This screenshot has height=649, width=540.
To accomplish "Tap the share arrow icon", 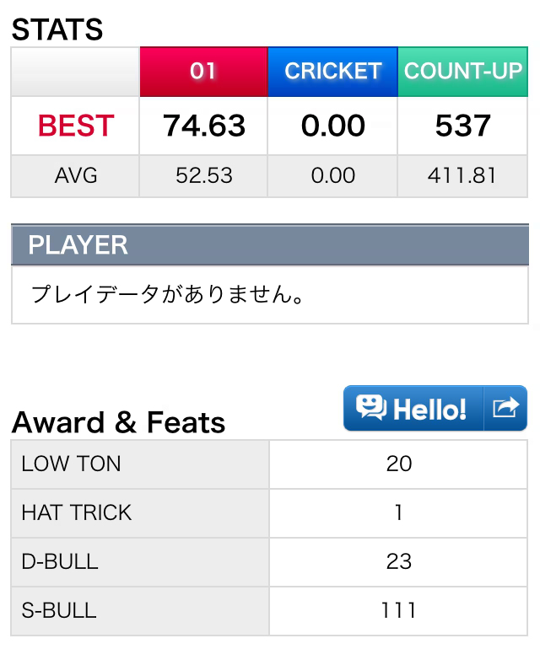I will (505, 408).
